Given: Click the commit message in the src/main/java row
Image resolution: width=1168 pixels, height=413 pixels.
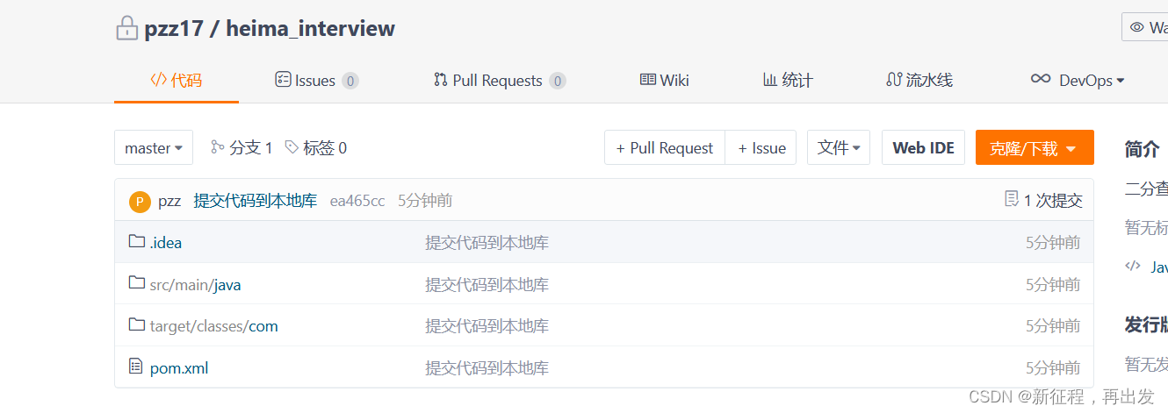Looking at the screenshot, I should pos(487,284).
